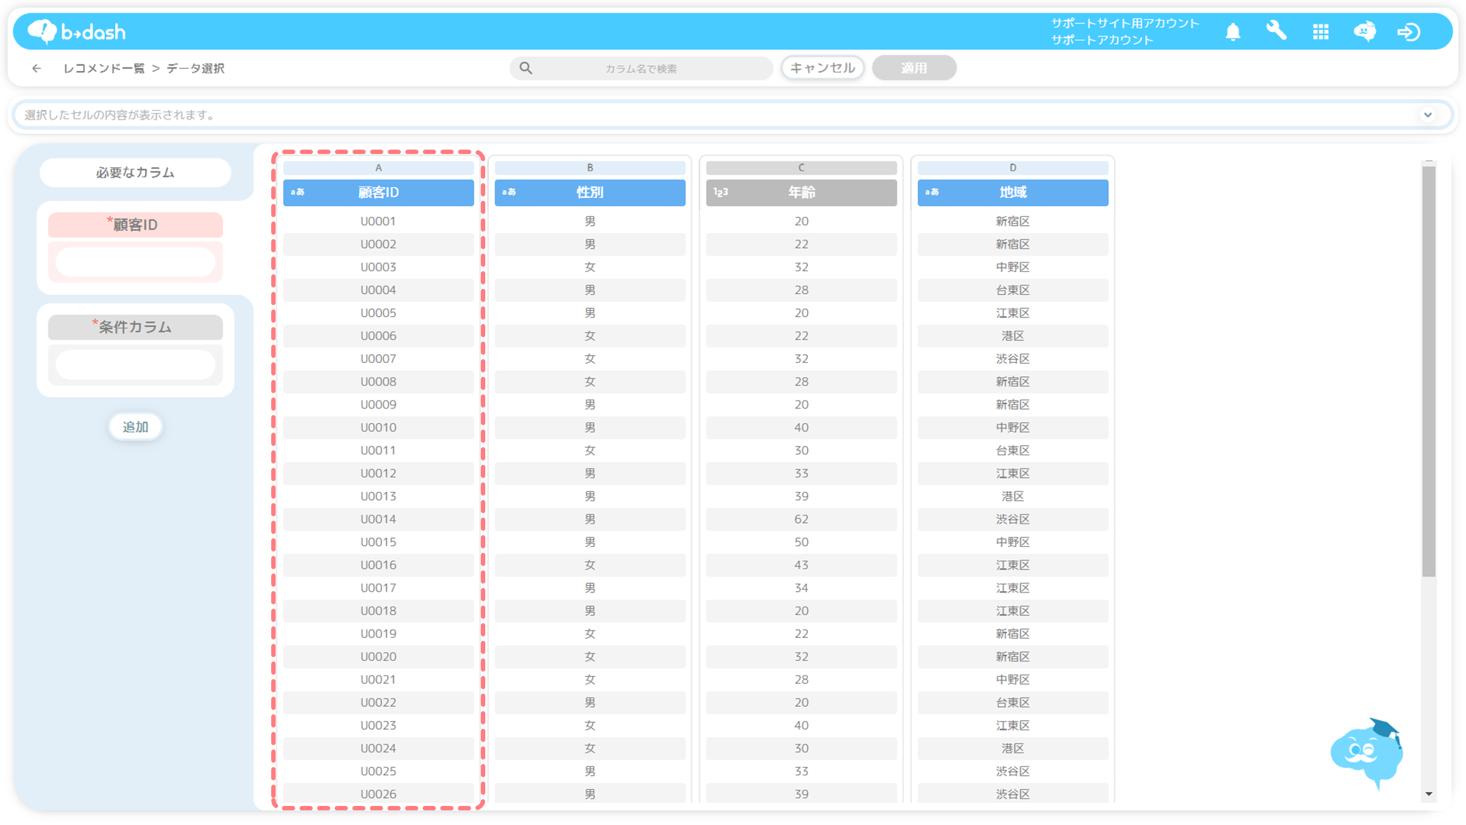Click column letter D
The height and width of the screenshot is (825, 1466).
(1013, 168)
